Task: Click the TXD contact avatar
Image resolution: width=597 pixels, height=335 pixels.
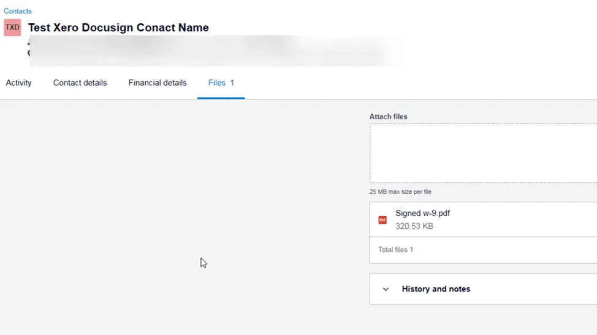Action: point(12,28)
